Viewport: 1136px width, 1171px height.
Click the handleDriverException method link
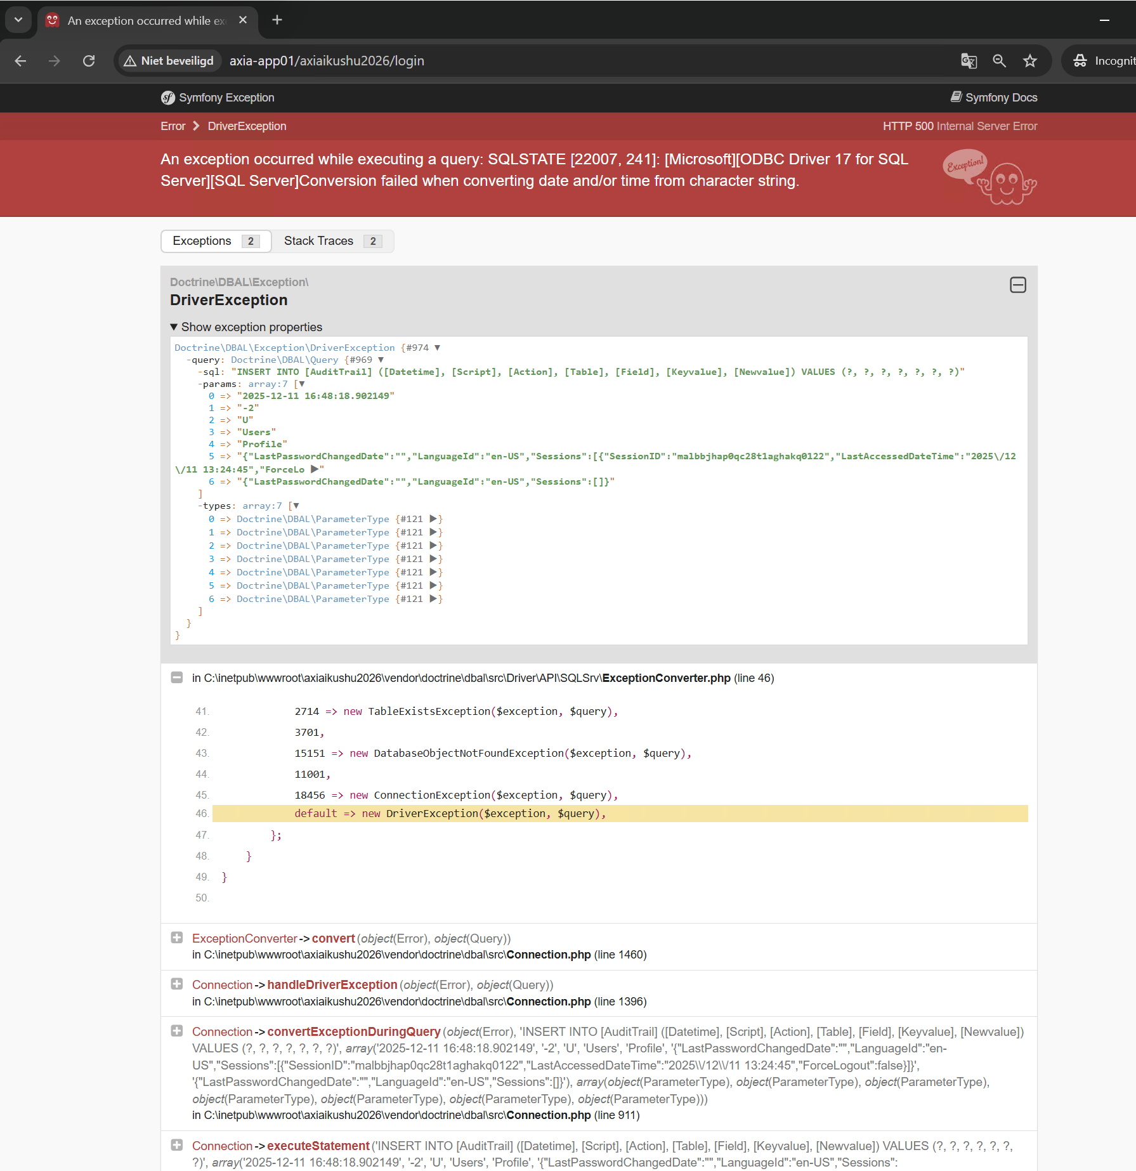[x=332, y=985]
